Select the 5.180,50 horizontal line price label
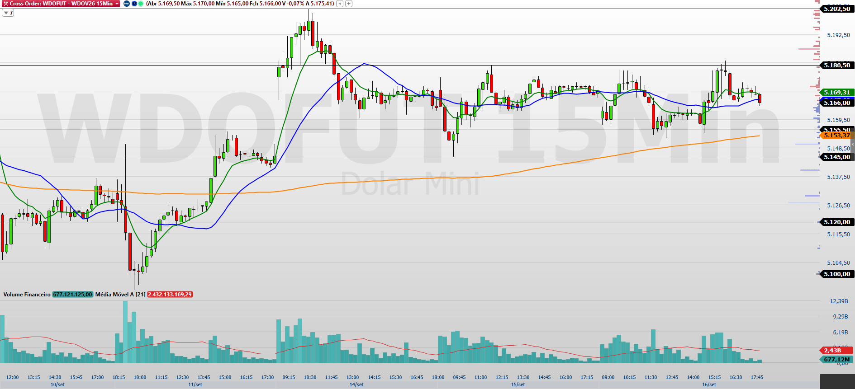Viewport: 855px width, 389px height. pyautogui.click(x=836, y=66)
